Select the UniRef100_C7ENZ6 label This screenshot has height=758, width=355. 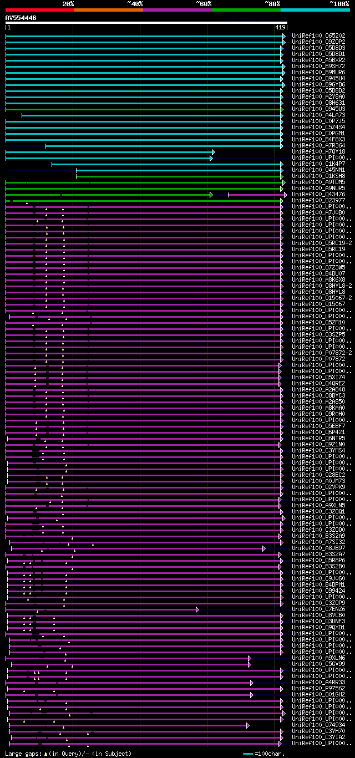click(x=318, y=609)
